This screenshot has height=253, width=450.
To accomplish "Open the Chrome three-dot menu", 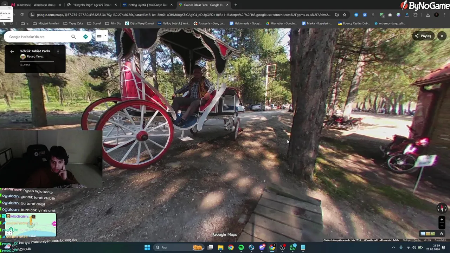I will click(445, 15).
